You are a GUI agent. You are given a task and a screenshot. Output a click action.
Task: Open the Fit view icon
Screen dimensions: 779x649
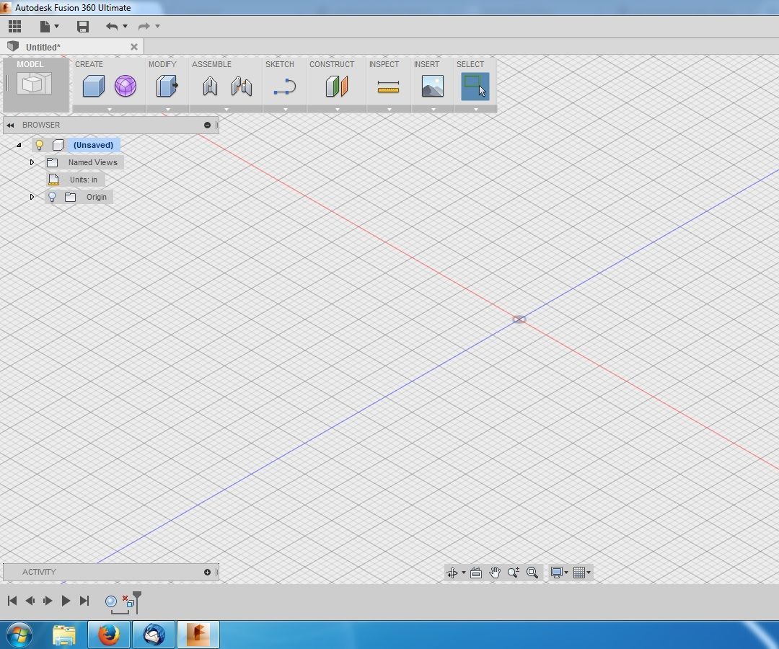(476, 572)
